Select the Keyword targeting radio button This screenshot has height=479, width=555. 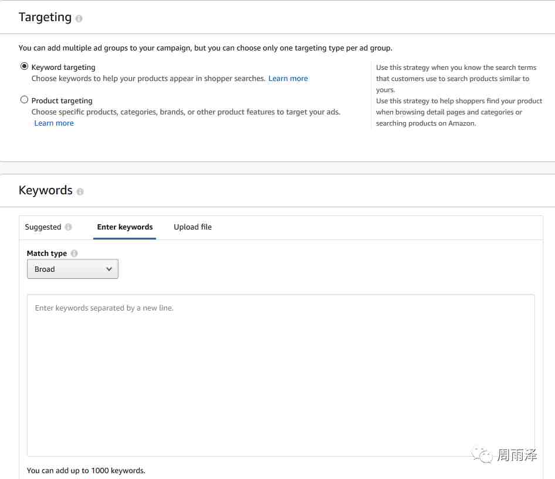tap(24, 66)
